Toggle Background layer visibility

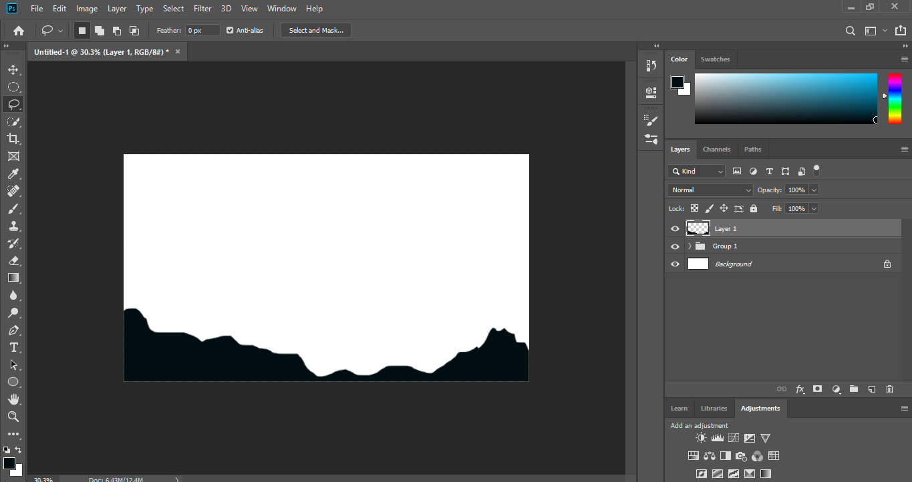click(675, 264)
